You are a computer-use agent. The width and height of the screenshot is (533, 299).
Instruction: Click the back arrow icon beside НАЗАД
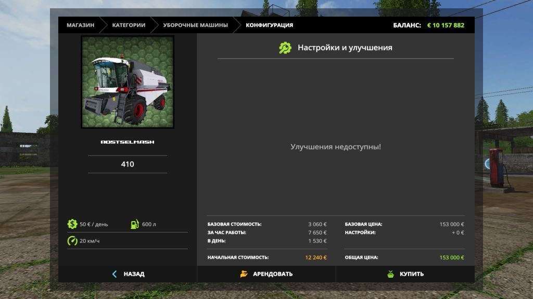coord(115,274)
